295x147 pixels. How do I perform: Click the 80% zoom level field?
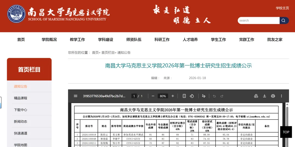point(163,96)
